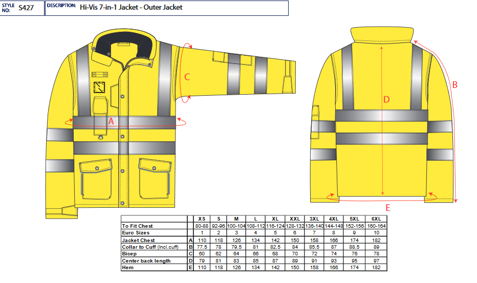477x283 pixels.
Task: Click the letter C cell in Bicep row
Action: click(x=190, y=254)
